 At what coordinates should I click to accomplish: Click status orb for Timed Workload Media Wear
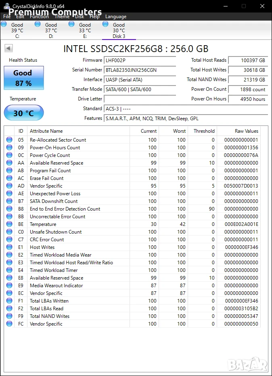click(x=9, y=255)
